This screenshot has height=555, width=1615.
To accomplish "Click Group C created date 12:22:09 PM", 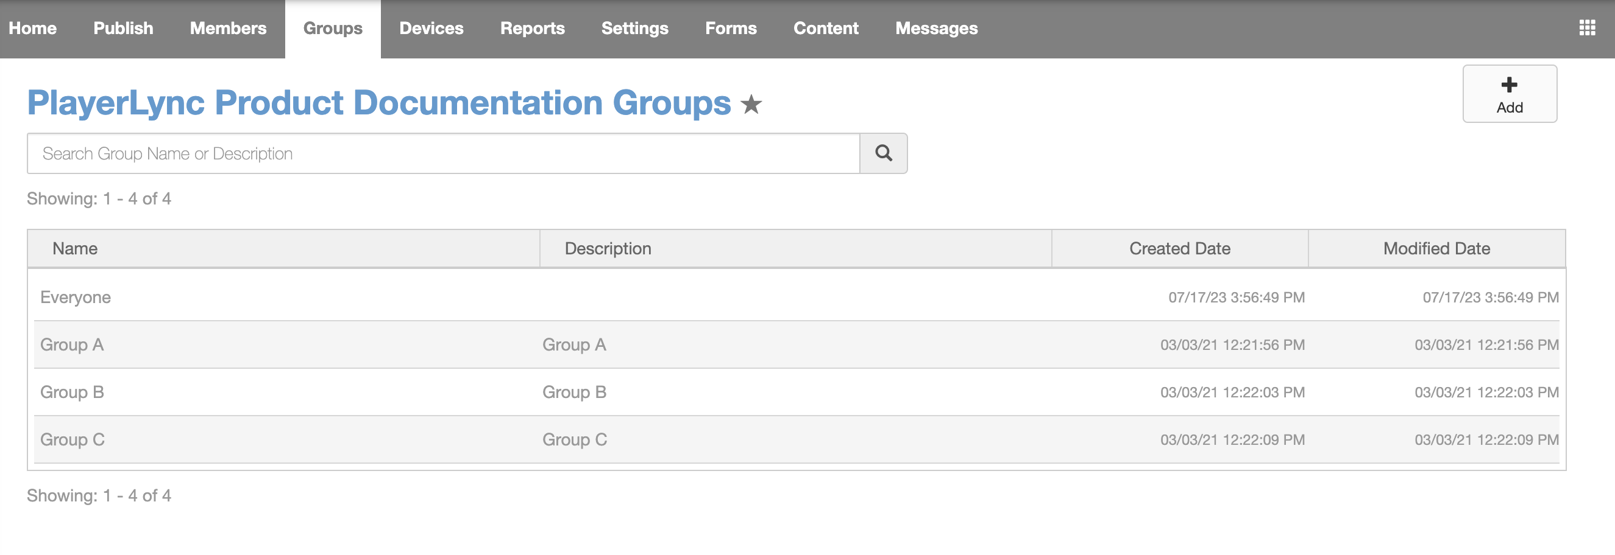I will coord(1232,440).
